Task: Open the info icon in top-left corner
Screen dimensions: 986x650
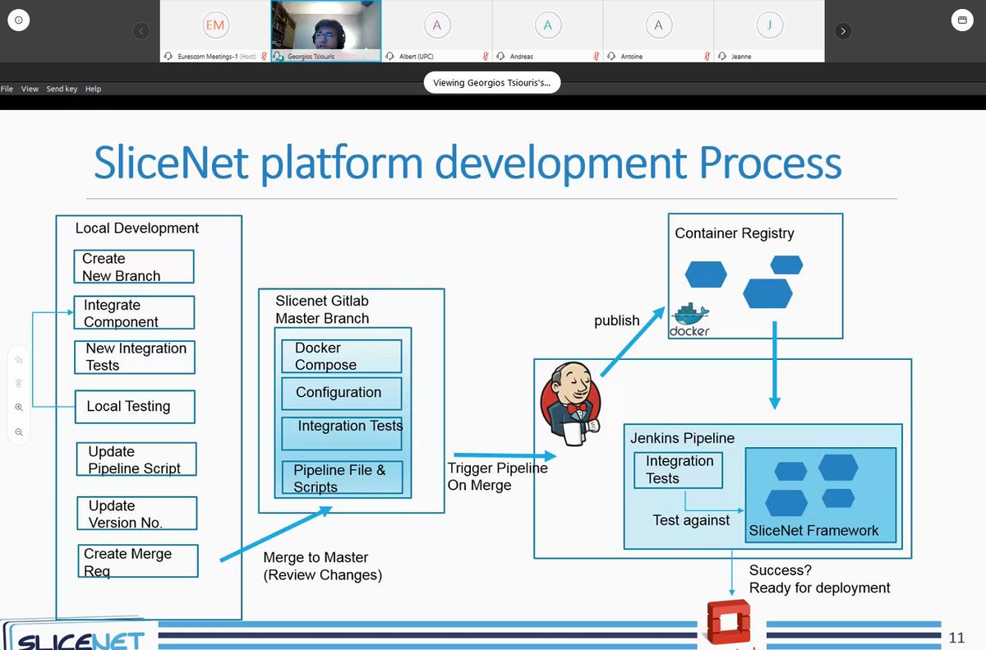Action: 18,20
